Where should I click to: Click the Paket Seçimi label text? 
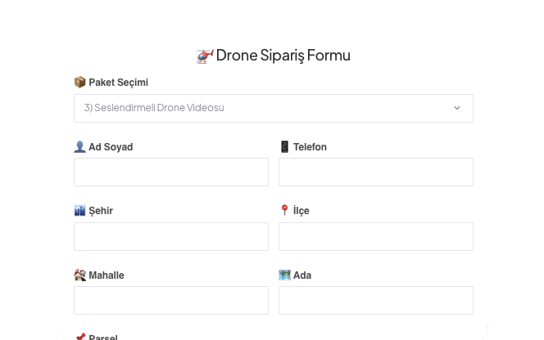(x=118, y=83)
